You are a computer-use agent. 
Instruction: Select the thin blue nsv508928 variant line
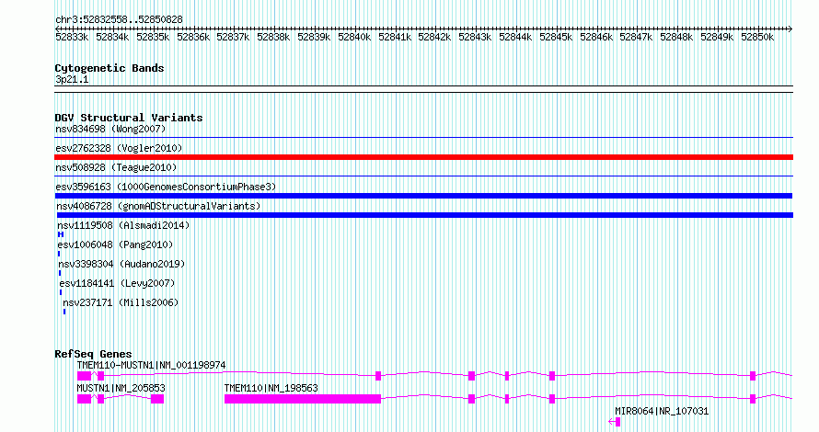(423, 176)
